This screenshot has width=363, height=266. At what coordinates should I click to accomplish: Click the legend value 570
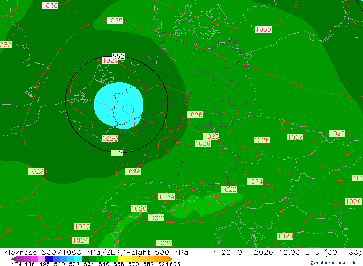pos(134,264)
